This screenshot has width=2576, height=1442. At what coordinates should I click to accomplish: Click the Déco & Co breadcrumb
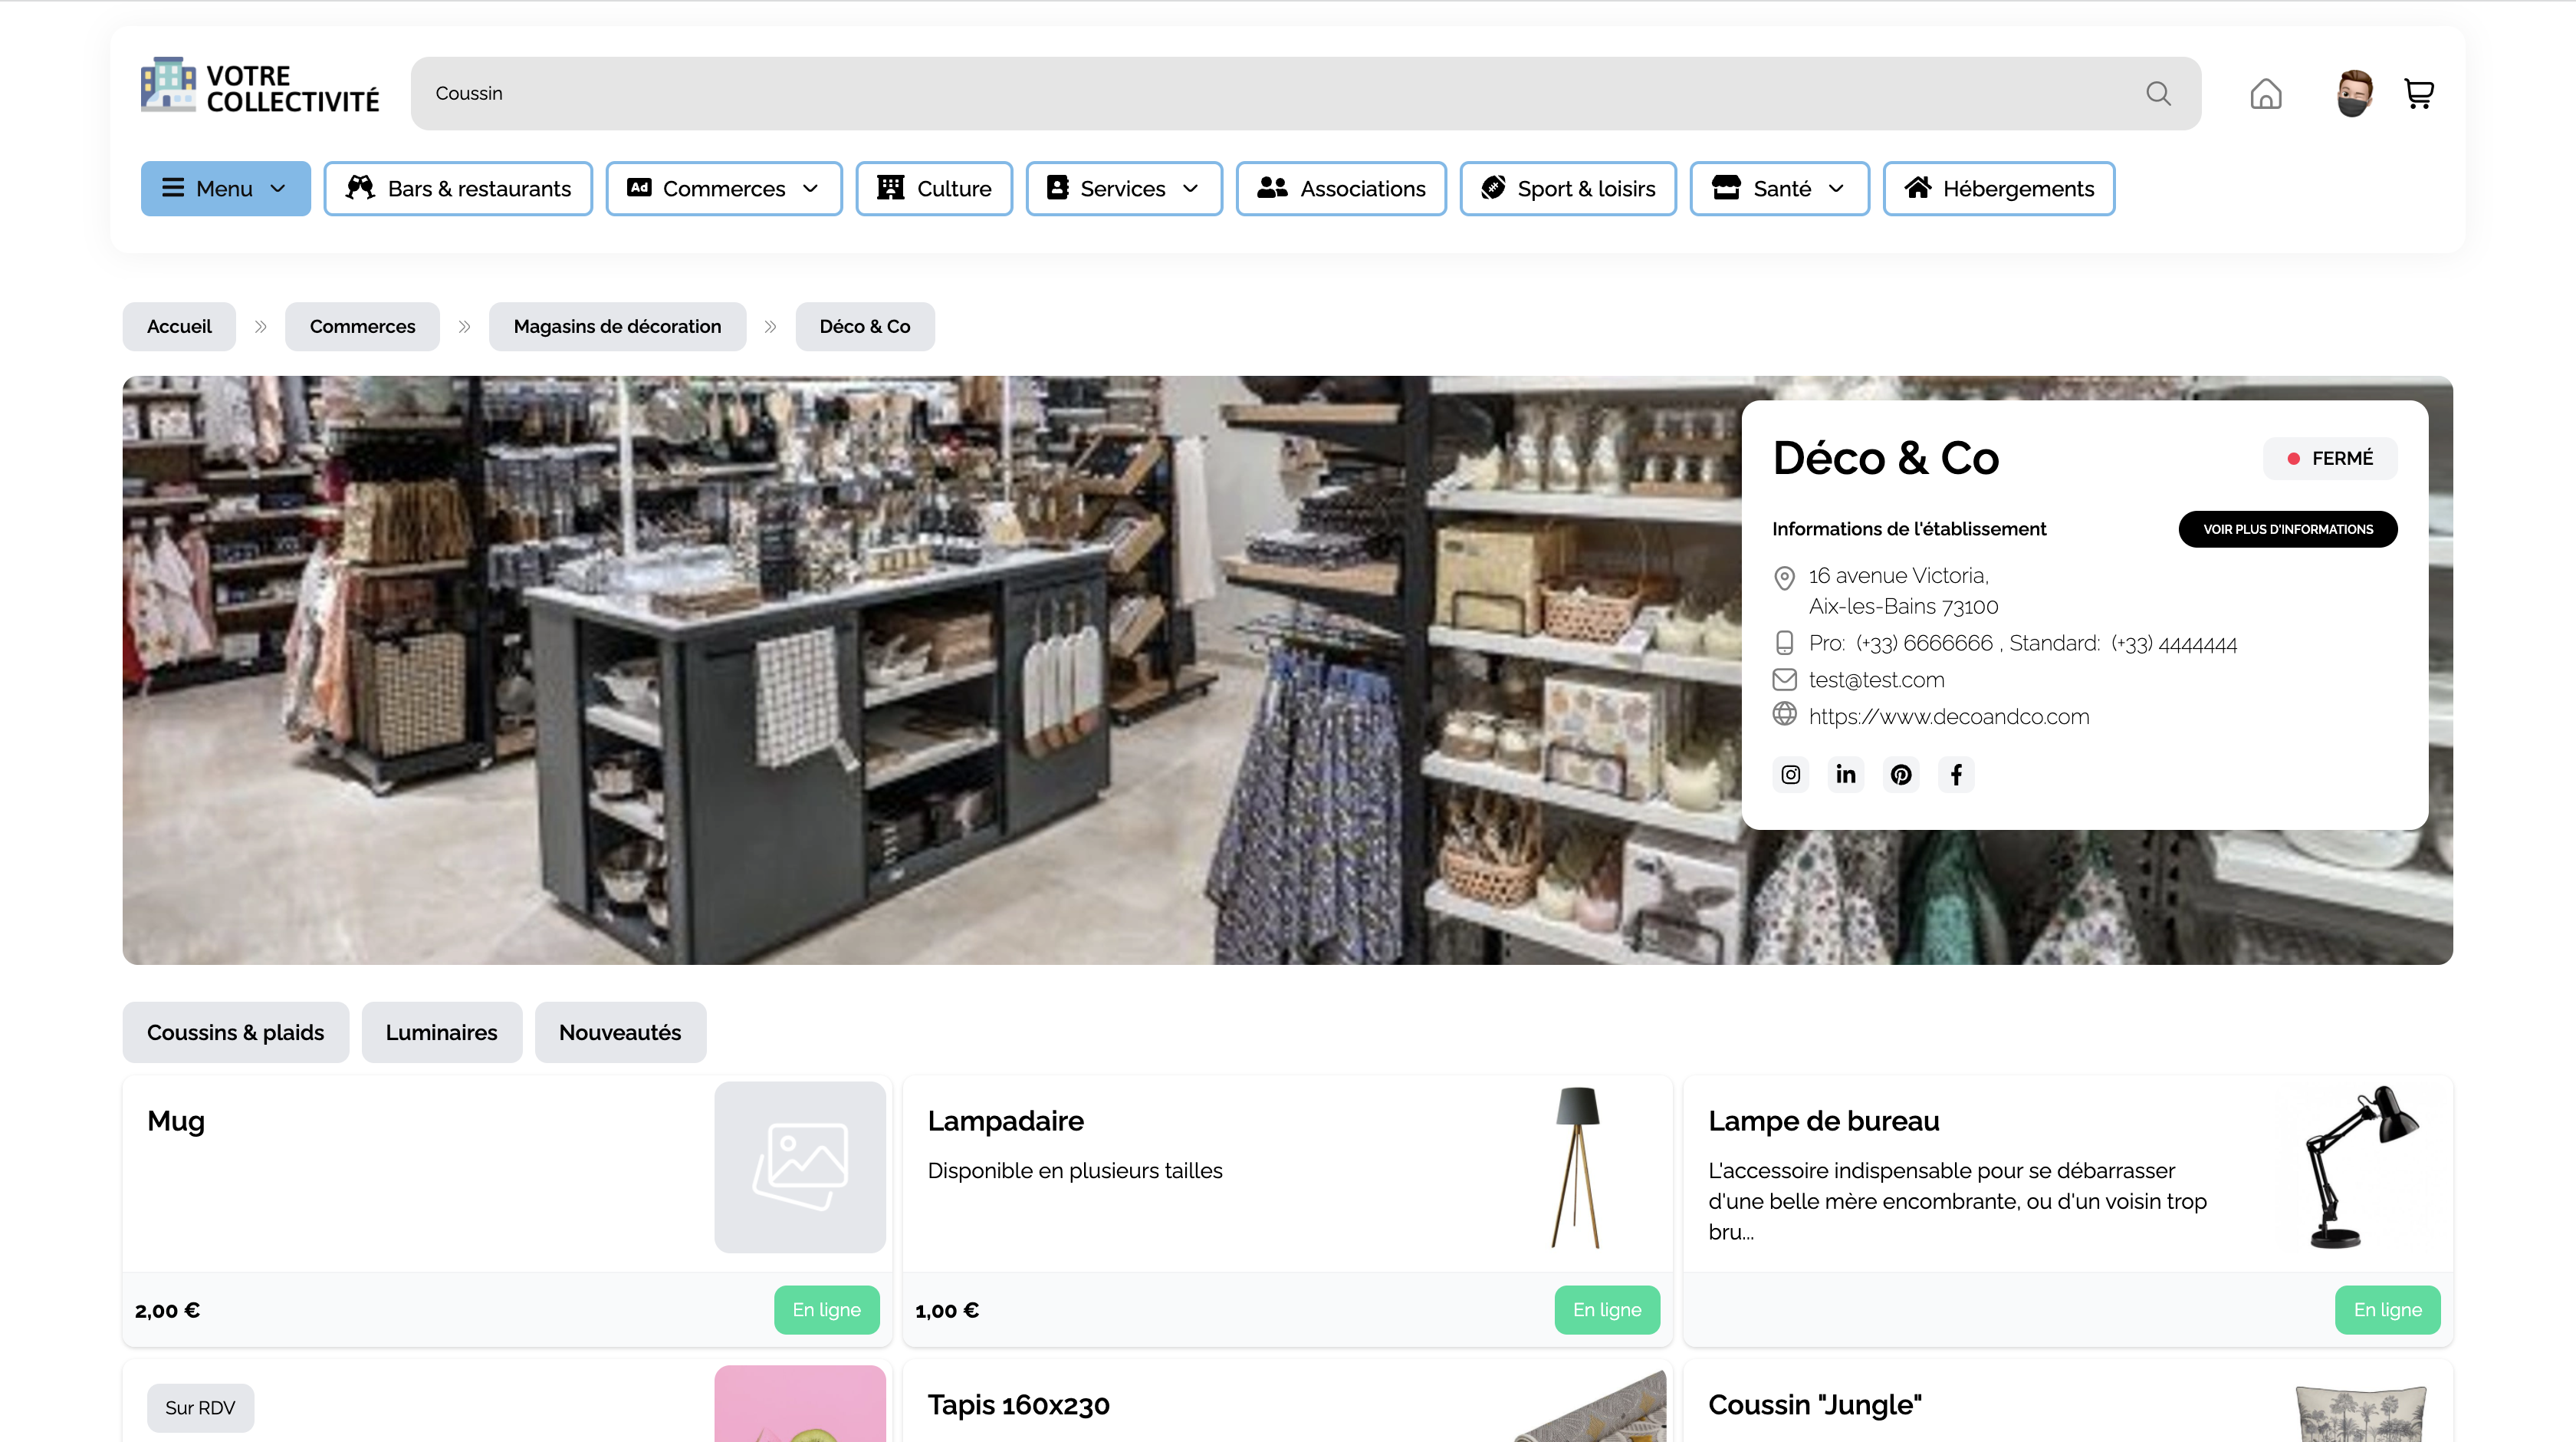coord(865,326)
